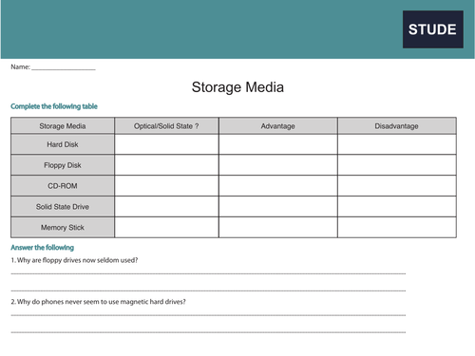Click the Storage Media title
Image resolution: width=475 pixels, height=356 pixels.
tap(237, 87)
